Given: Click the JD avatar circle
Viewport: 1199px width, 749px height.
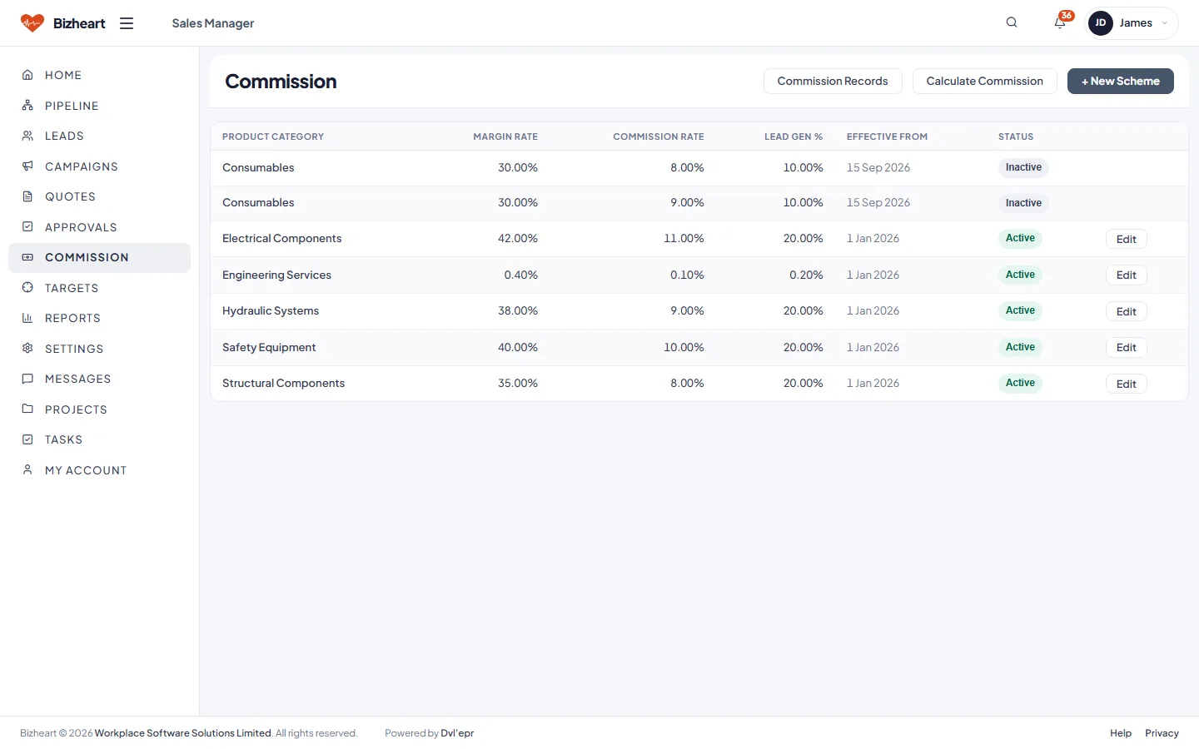Looking at the screenshot, I should (1101, 23).
